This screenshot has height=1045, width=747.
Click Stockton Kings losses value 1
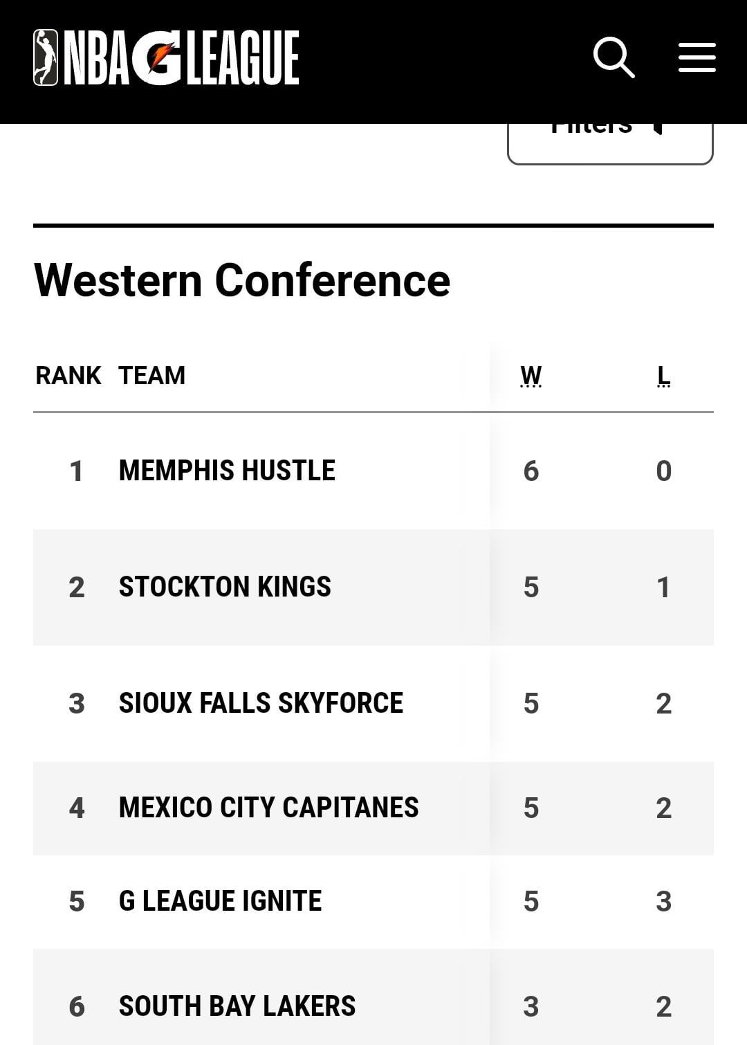[x=663, y=588]
